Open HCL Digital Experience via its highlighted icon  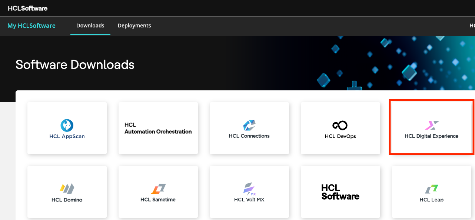[431, 125]
